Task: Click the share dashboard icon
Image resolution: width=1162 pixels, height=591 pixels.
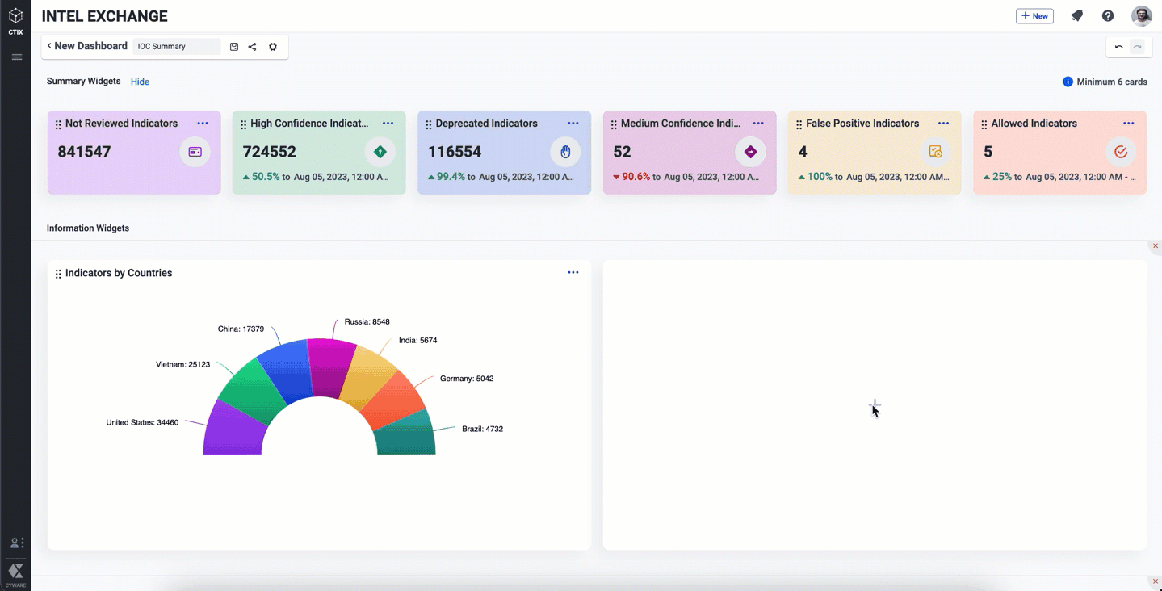Action: (x=252, y=47)
